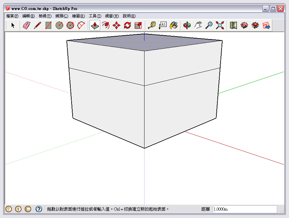Open the 視窗(W) window menu

click(112, 16)
